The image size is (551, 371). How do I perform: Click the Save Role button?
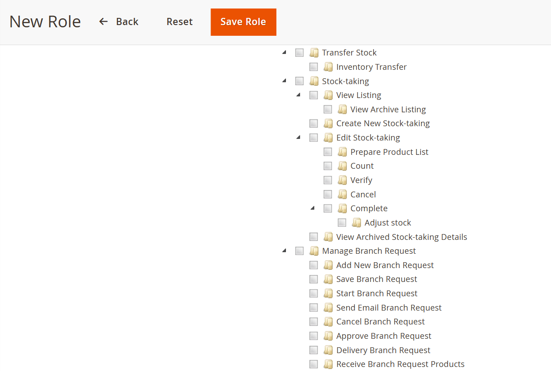pyautogui.click(x=243, y=22)
